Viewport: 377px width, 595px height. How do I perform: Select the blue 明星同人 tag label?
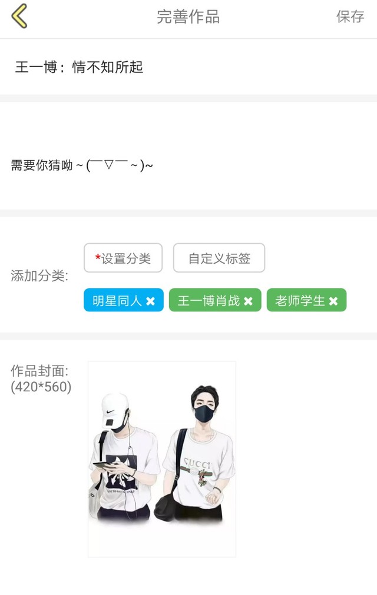coord(117,301)
